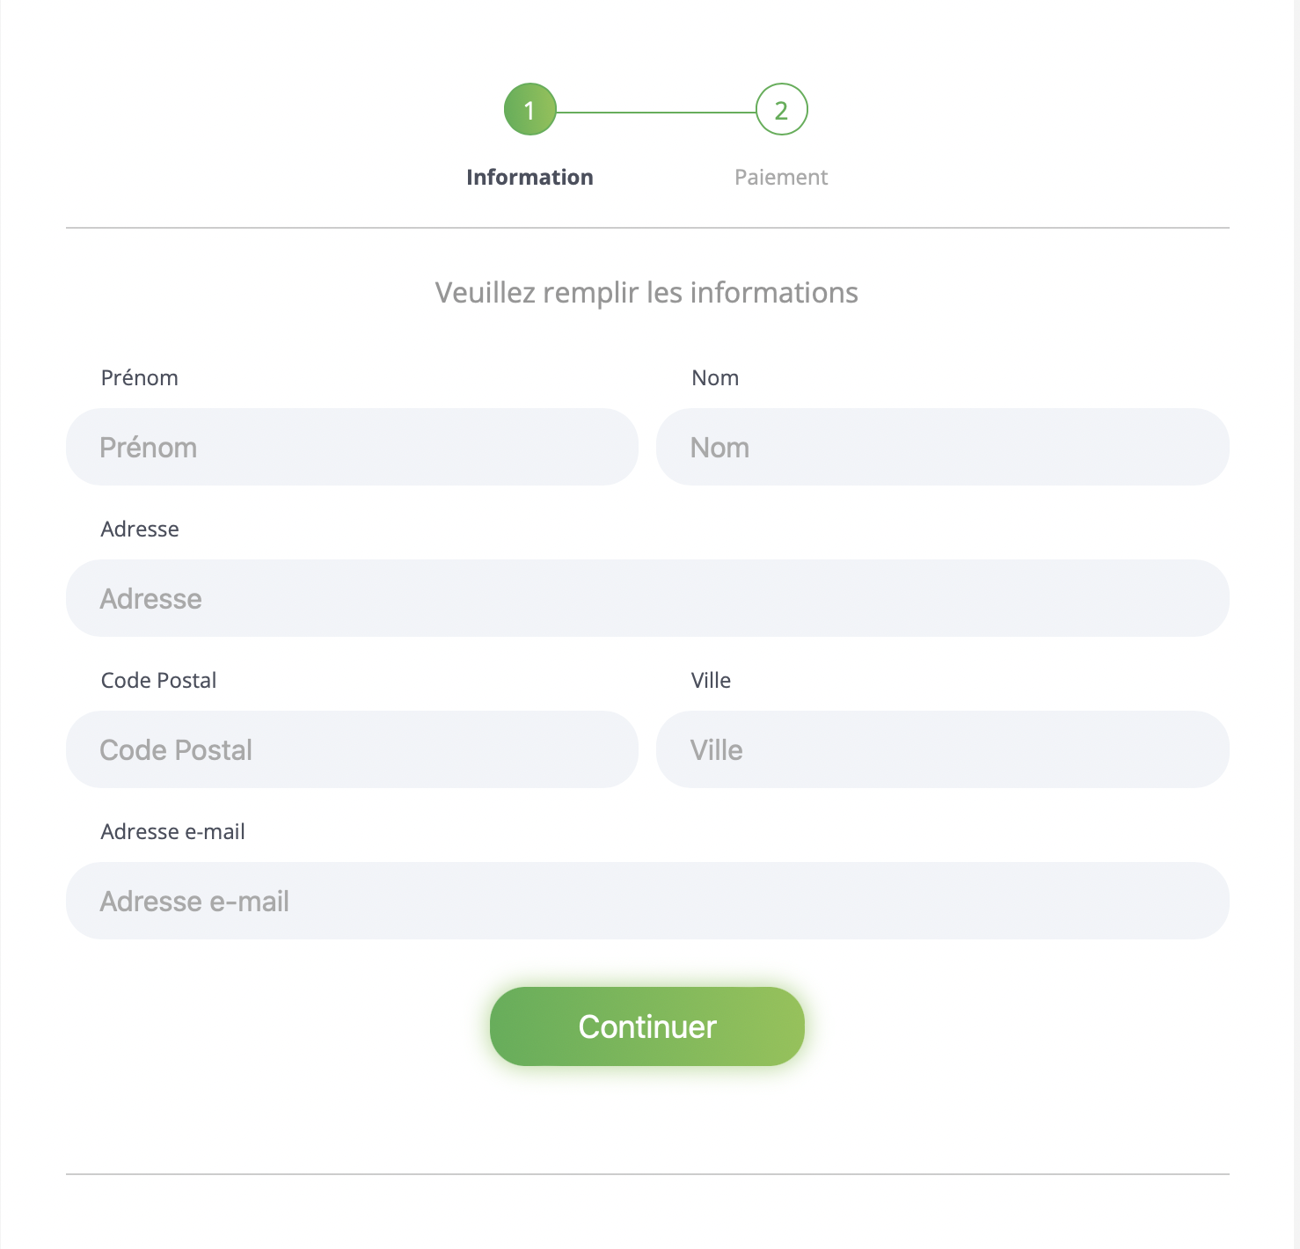Click the step 2 circle indicator
This screenshot has width=1300, height=1249.
pos(781,110)
